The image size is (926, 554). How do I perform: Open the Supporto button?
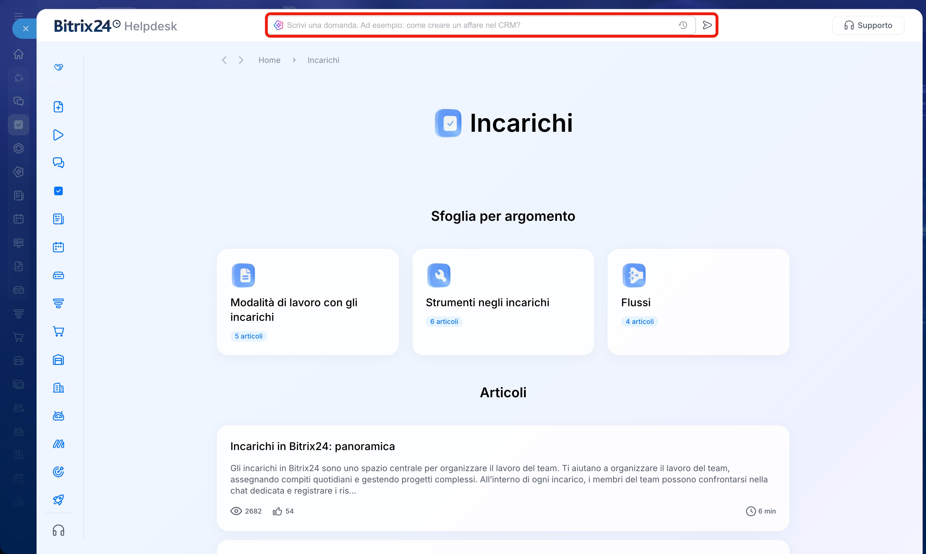click(868, 25)
